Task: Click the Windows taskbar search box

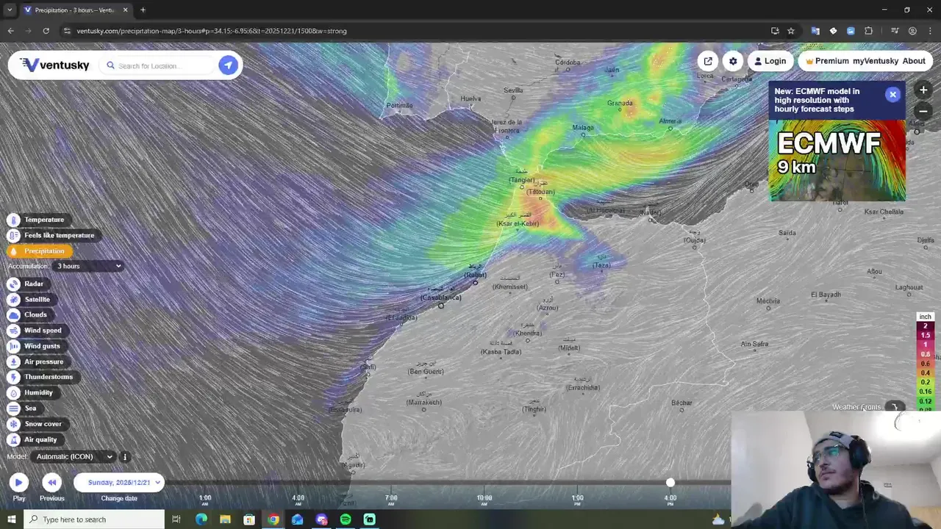Action: 94,519
